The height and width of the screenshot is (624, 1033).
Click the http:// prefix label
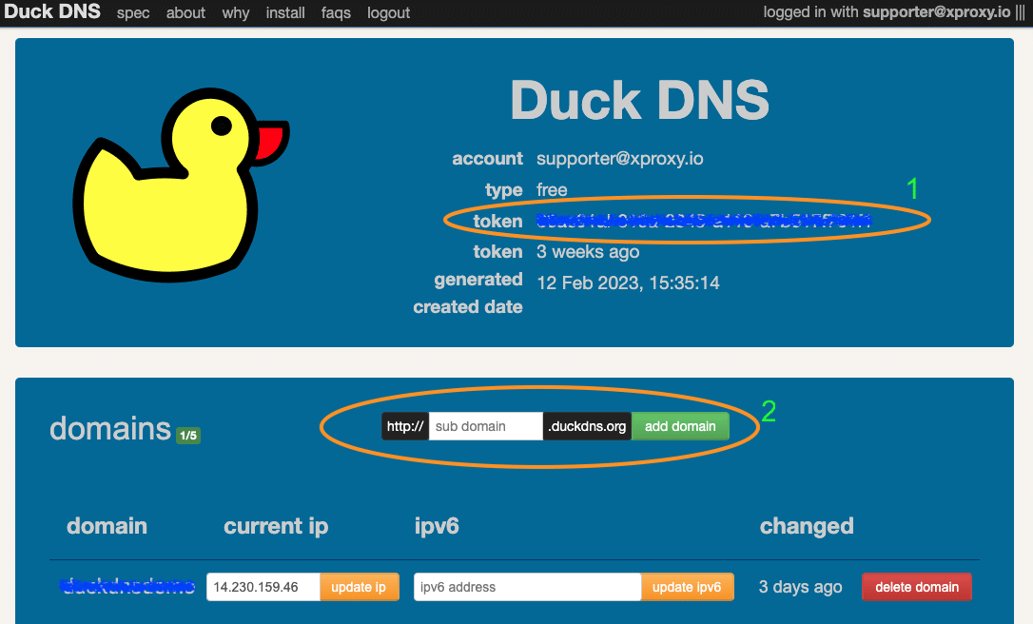(405, 426)
